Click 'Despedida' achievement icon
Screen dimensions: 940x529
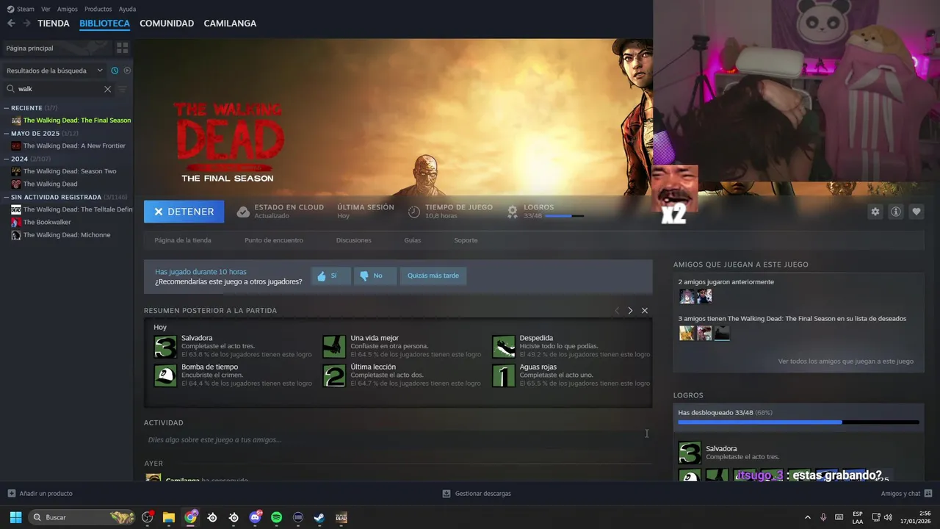503,347
